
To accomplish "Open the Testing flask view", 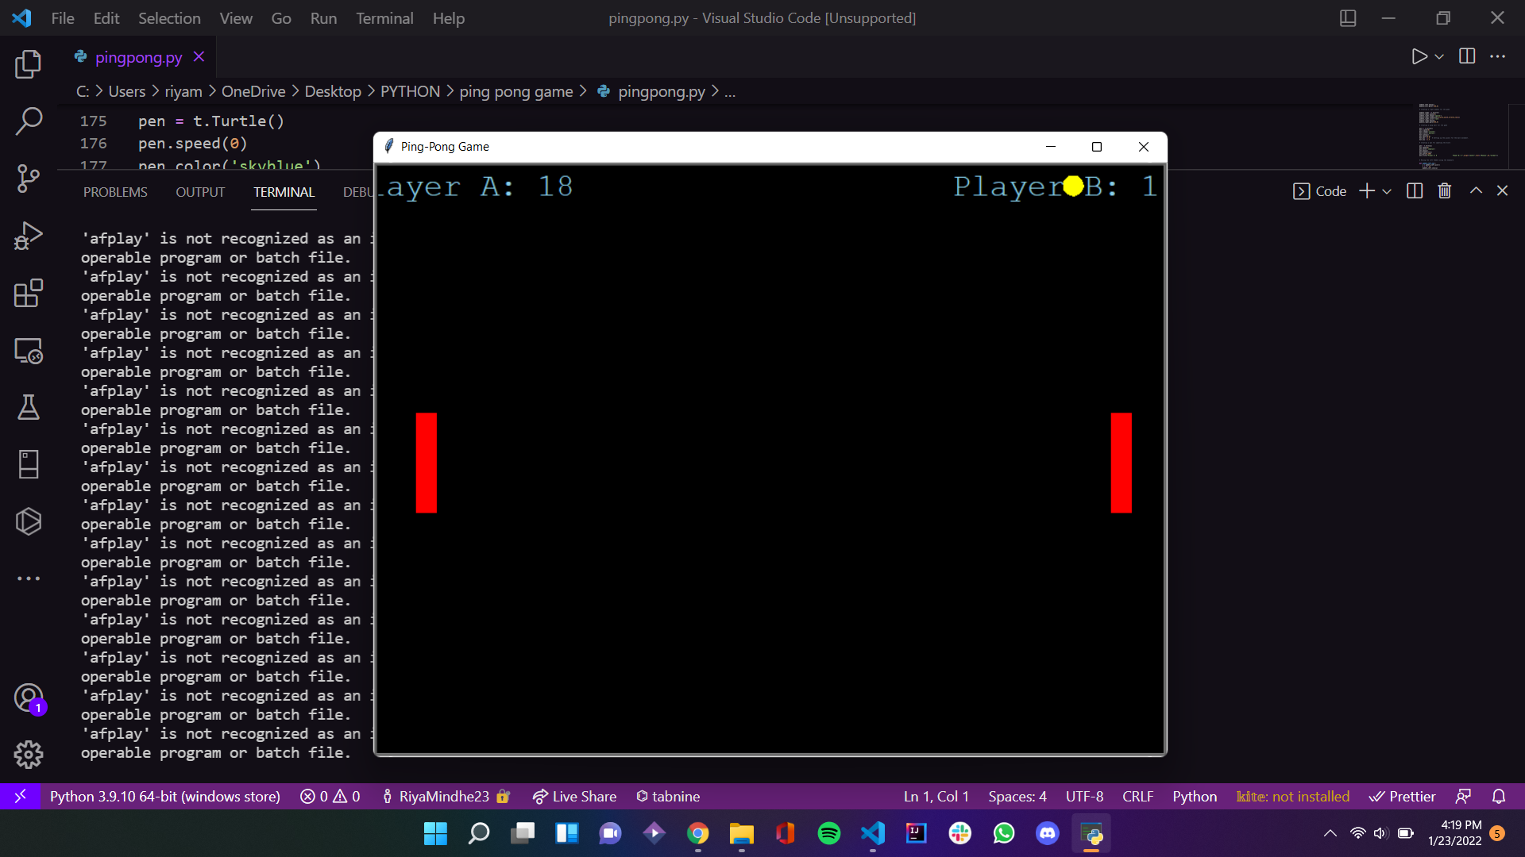I will click(29, 407).
